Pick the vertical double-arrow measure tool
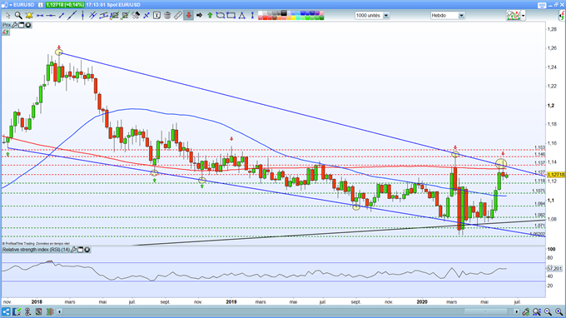Viewport: 566px width, 318px height. (252, 16)
